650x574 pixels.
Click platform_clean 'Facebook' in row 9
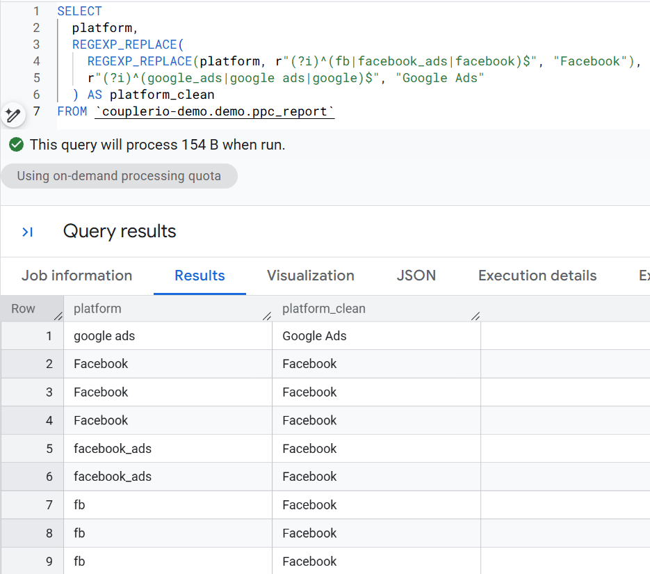click(x=376, y=561)
